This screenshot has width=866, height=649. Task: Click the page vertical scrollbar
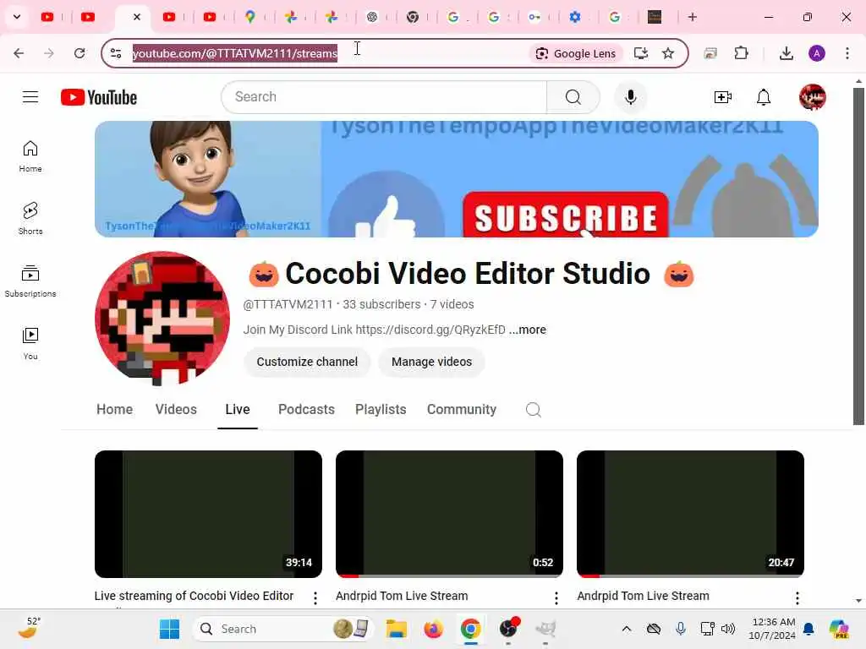[858, 255]
